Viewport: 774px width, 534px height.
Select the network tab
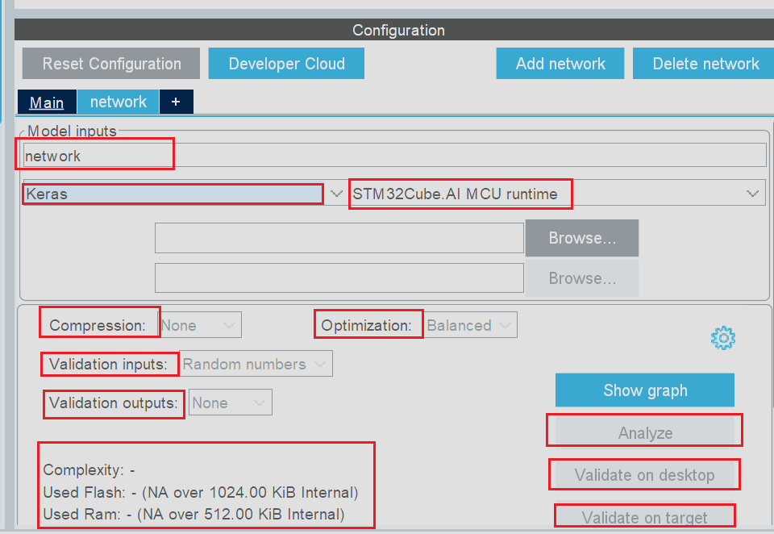point(118,102)
